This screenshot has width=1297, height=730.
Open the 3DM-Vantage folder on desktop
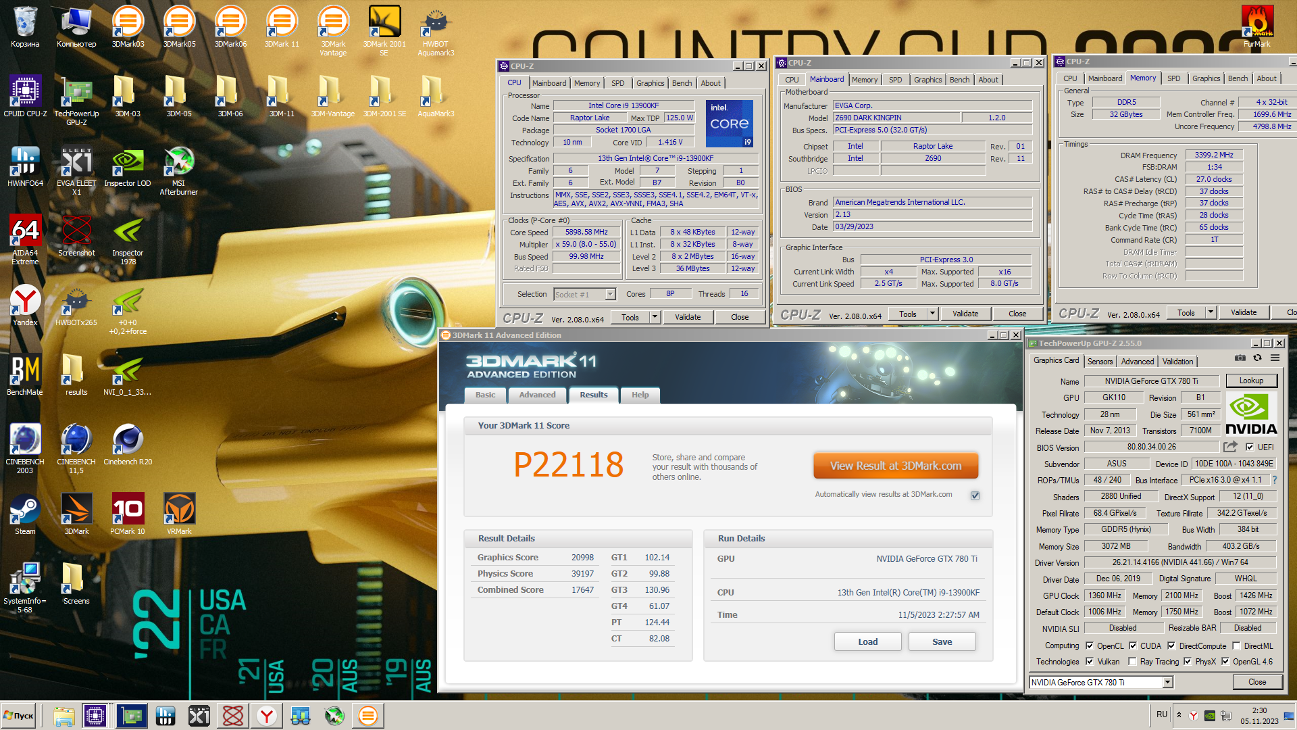(333, 97)
